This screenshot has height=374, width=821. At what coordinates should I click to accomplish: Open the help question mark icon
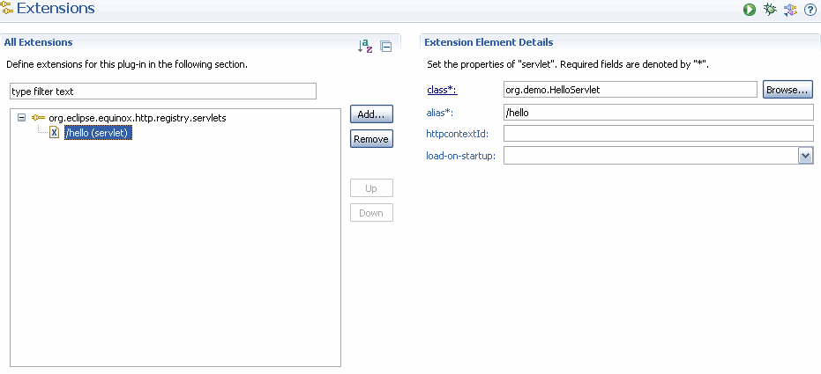click(810, 10)
